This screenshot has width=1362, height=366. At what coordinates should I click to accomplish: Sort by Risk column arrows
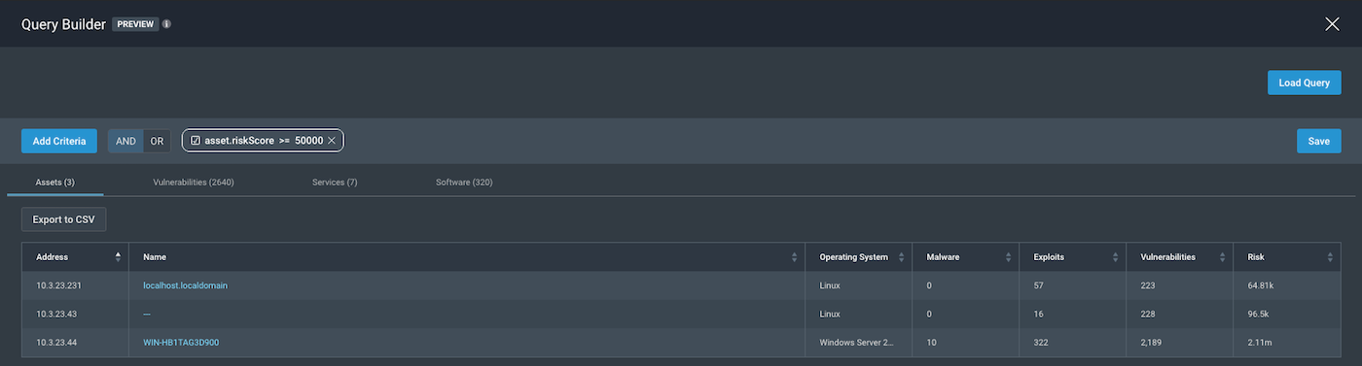(x=1330, y=257)
